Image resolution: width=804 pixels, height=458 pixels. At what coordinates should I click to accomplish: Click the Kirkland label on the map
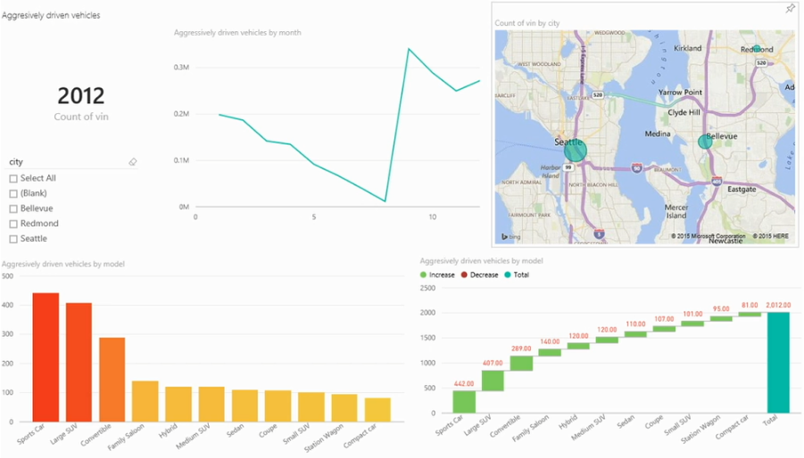tap(688, 48)
